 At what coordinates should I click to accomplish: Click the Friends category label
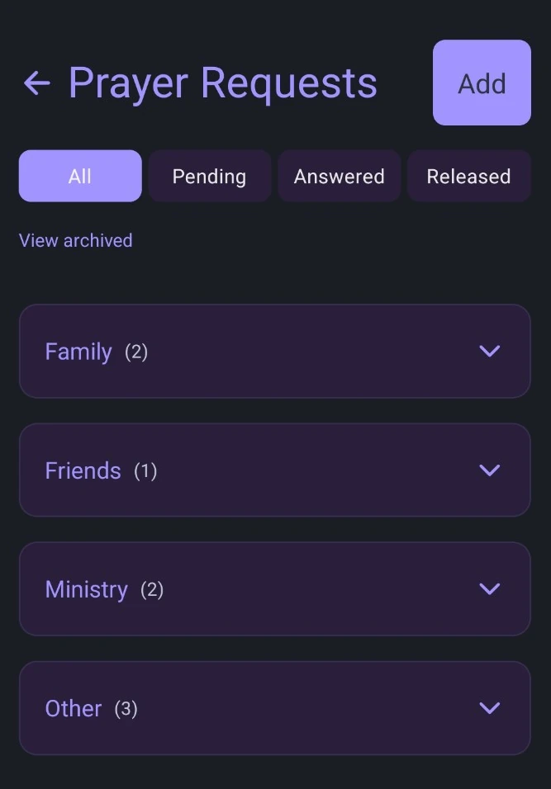point(83,470)
